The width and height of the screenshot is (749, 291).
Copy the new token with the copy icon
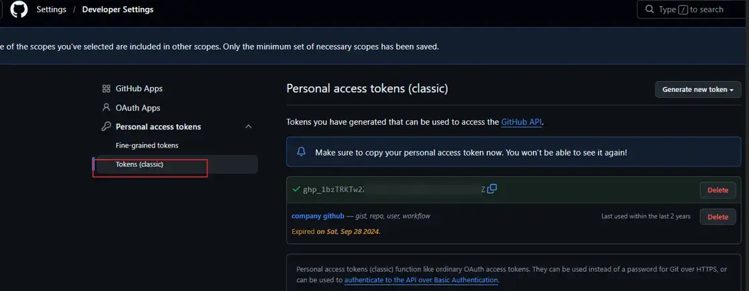point(492,189)
